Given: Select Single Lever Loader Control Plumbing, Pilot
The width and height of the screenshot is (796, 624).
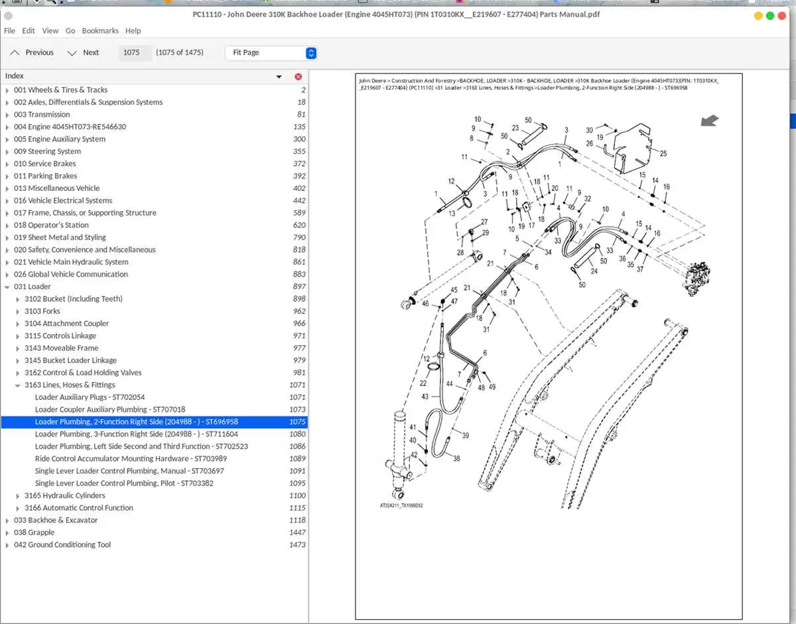Looking at the screenshot, I should (154, 483).
